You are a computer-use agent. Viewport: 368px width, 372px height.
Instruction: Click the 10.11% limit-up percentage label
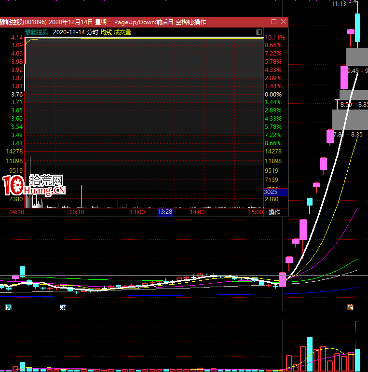(275, 38)
